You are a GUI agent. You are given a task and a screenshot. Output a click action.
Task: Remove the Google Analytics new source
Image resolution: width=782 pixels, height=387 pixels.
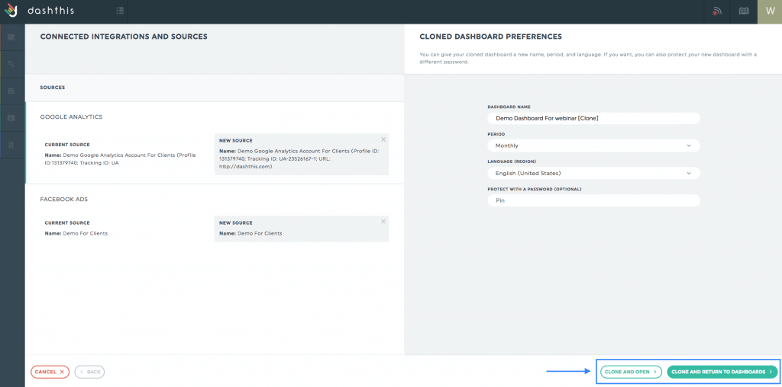pos(383,139)
